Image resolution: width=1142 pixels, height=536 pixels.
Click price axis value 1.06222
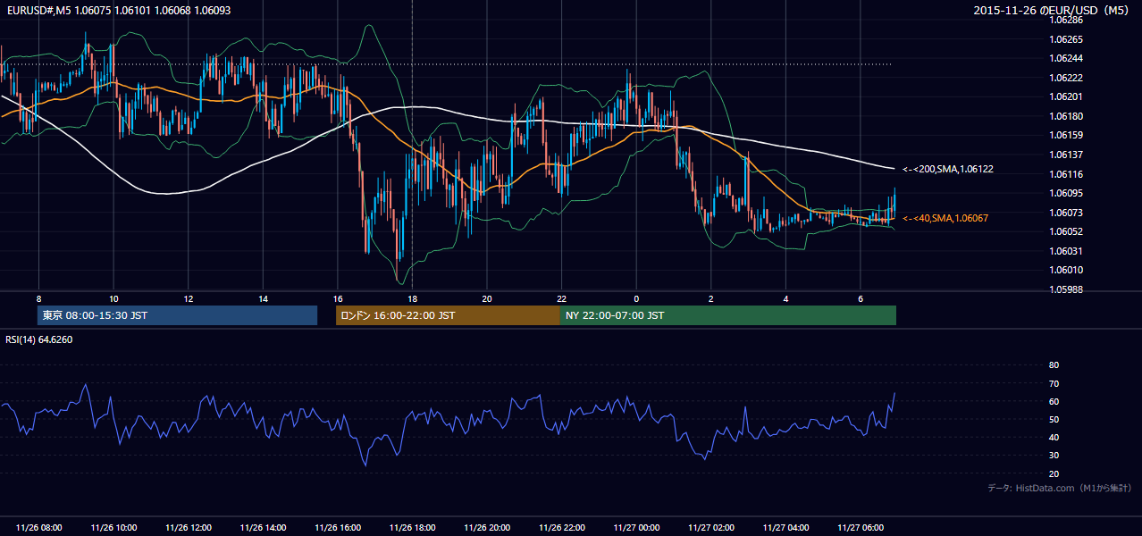click(x=1065, y=78)
